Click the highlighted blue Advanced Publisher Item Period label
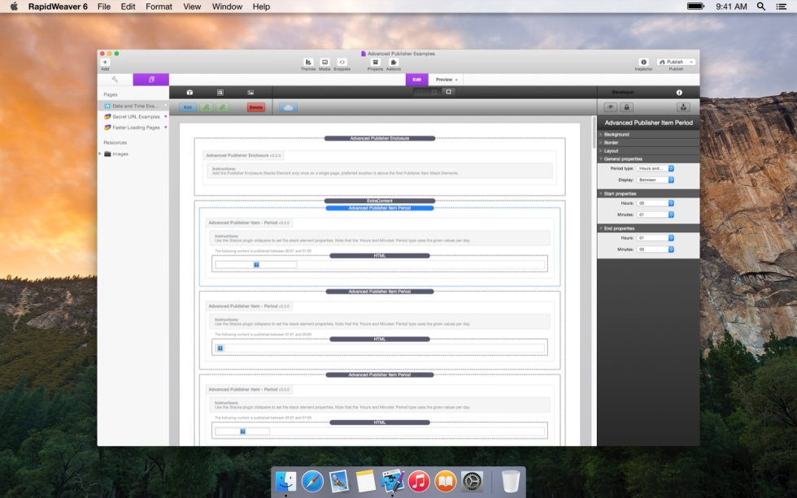 pyautogui.click(x=380, y=208)
